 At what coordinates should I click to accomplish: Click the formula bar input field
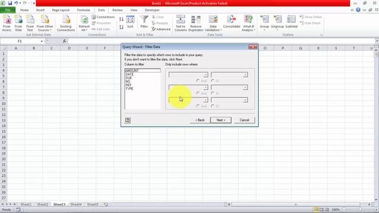[221, 41]
